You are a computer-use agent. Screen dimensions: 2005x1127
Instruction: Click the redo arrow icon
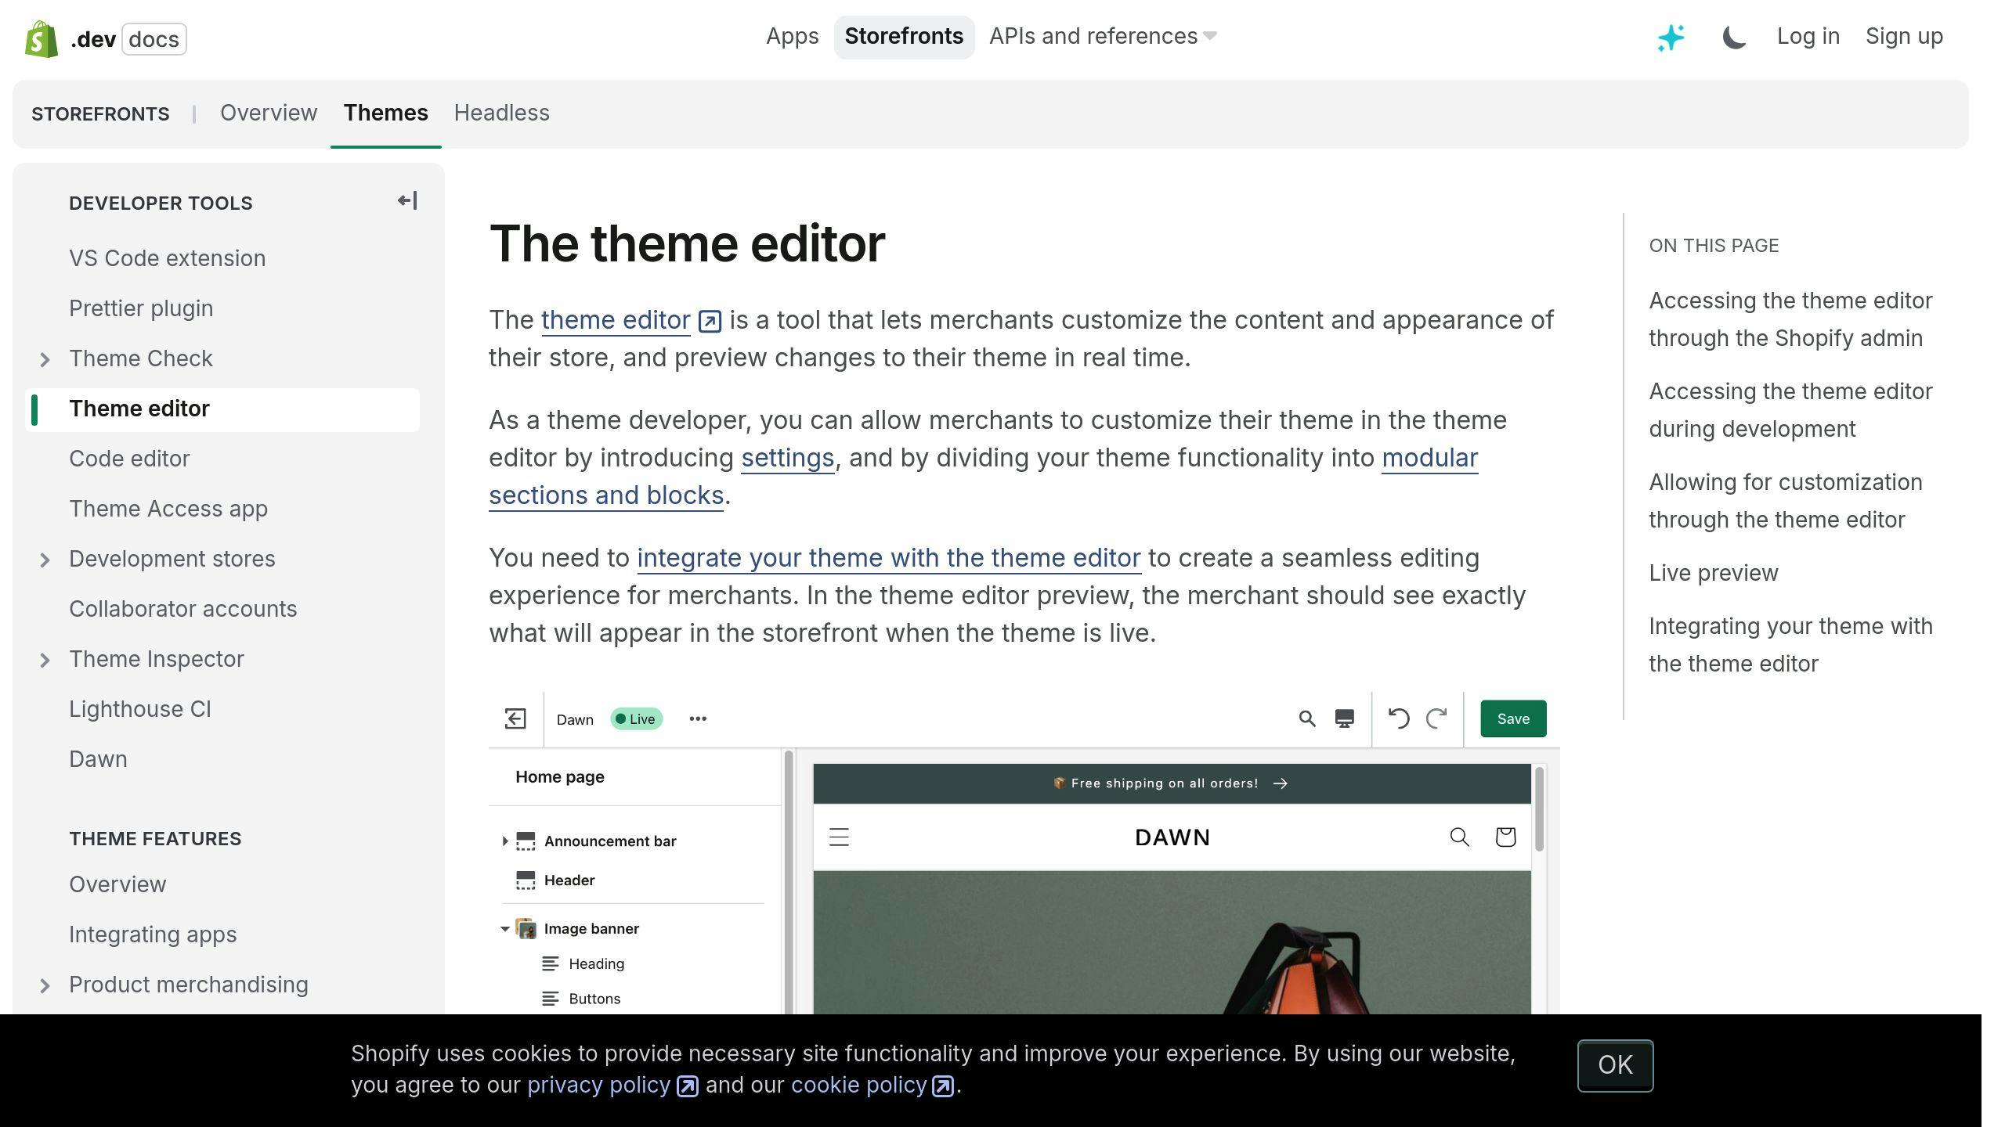coord(1436,718)
